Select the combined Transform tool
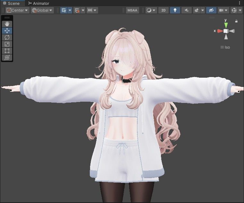 (x=7, y=58)
